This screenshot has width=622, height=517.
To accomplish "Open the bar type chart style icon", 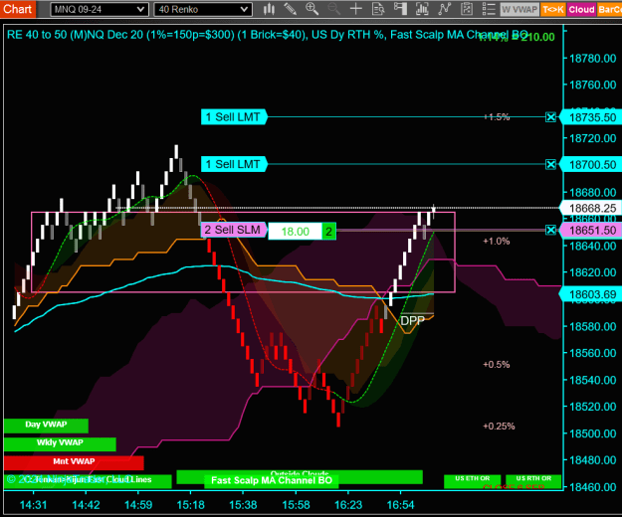I will coord(269,9).
